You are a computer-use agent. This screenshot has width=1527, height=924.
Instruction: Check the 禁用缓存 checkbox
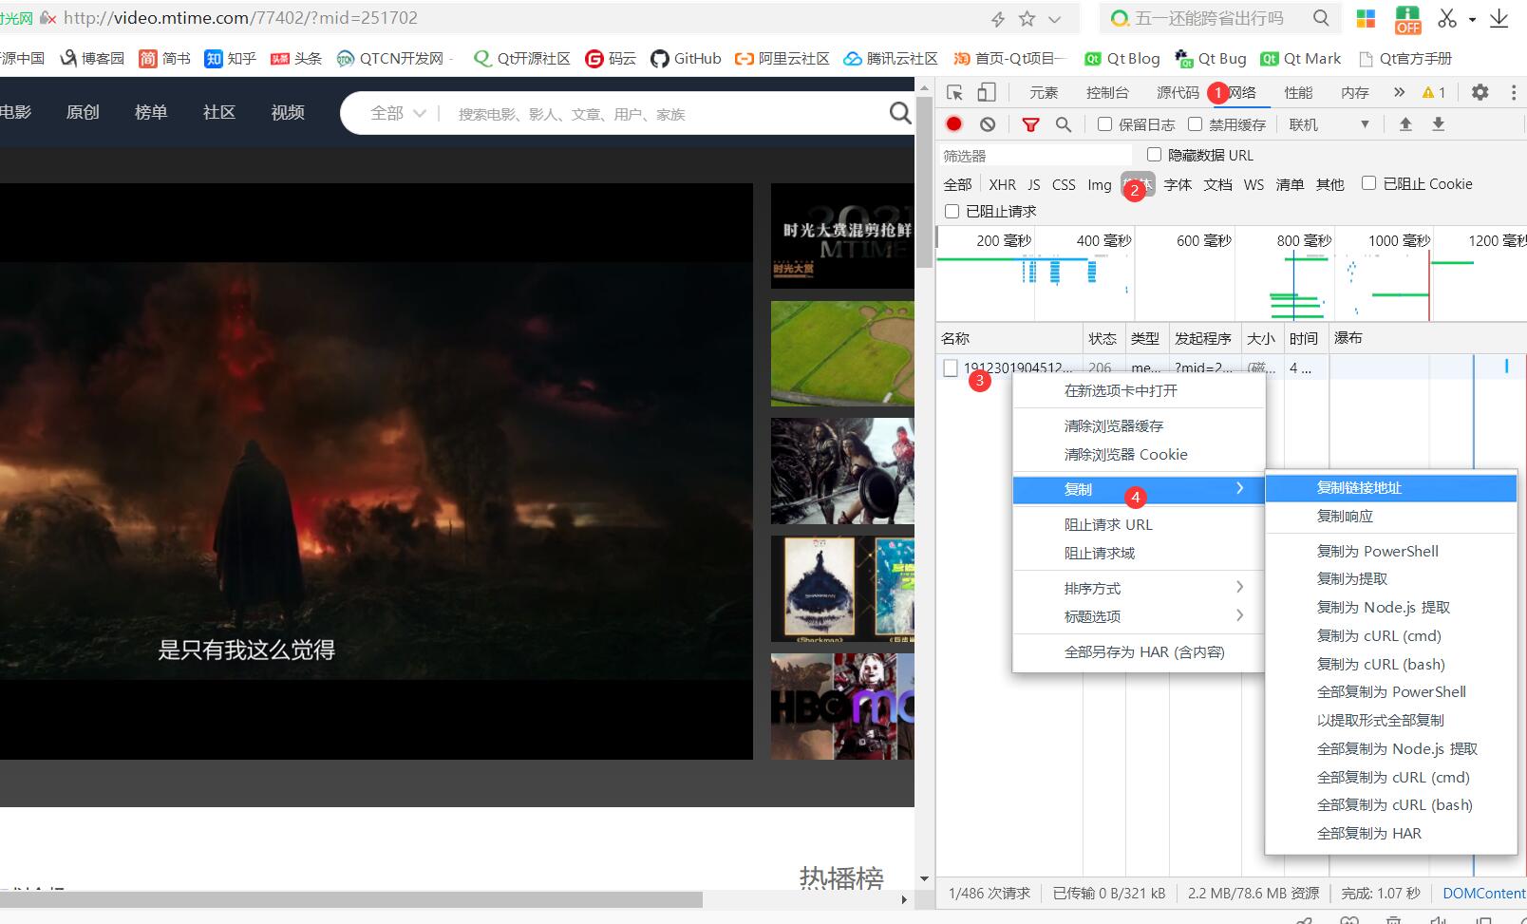pyautogui.click(x=1196, y=124)
